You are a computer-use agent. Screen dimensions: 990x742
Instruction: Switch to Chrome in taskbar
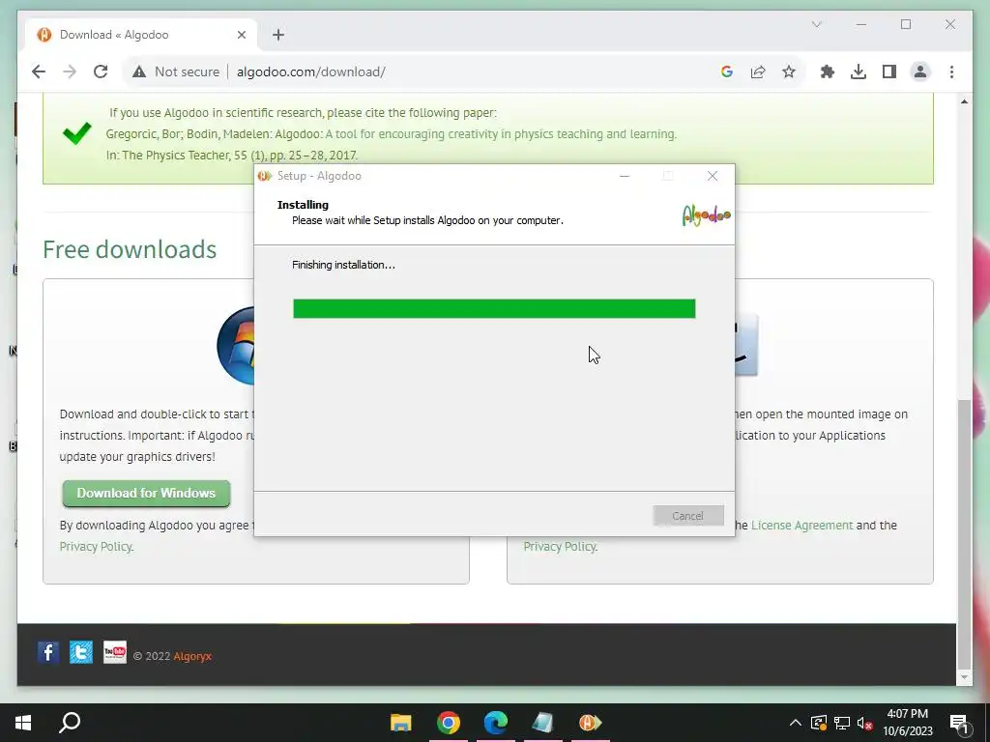tap(449, 723)
